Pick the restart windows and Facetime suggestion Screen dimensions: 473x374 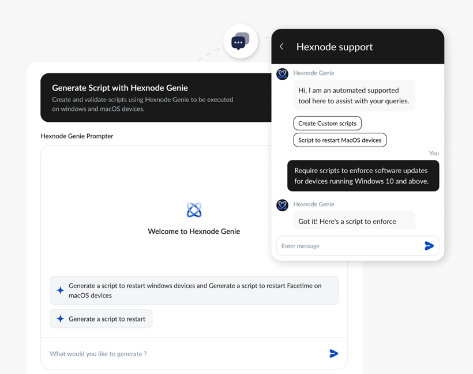(194, 290)
